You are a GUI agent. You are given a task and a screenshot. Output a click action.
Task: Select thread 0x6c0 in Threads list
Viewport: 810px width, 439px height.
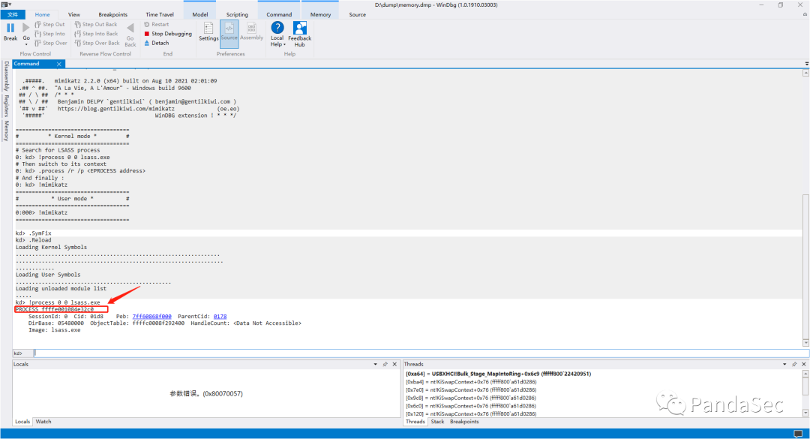pyautogui.click(x=471, y=407)
